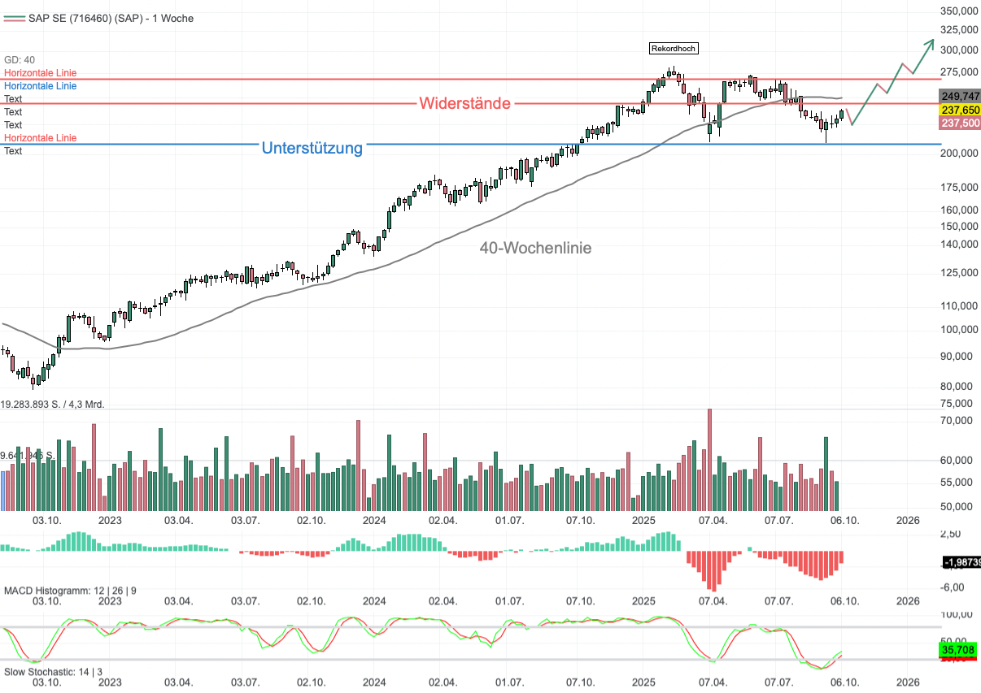Select the Slow Stochastic 14 | 3 label
The width and height of the screenshot is (981, 693).
(54, 671)
